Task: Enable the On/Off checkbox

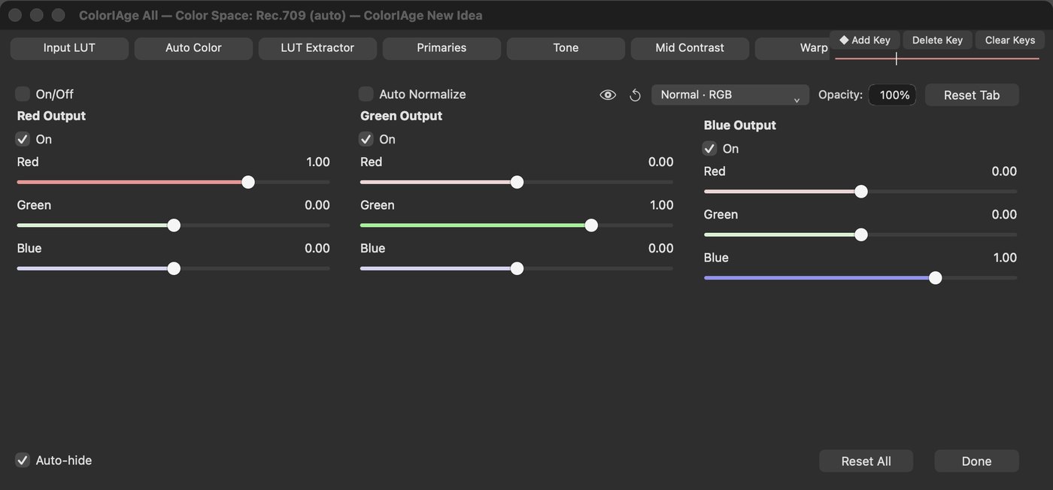Action: pyautogui.click(x=23, y=94)
